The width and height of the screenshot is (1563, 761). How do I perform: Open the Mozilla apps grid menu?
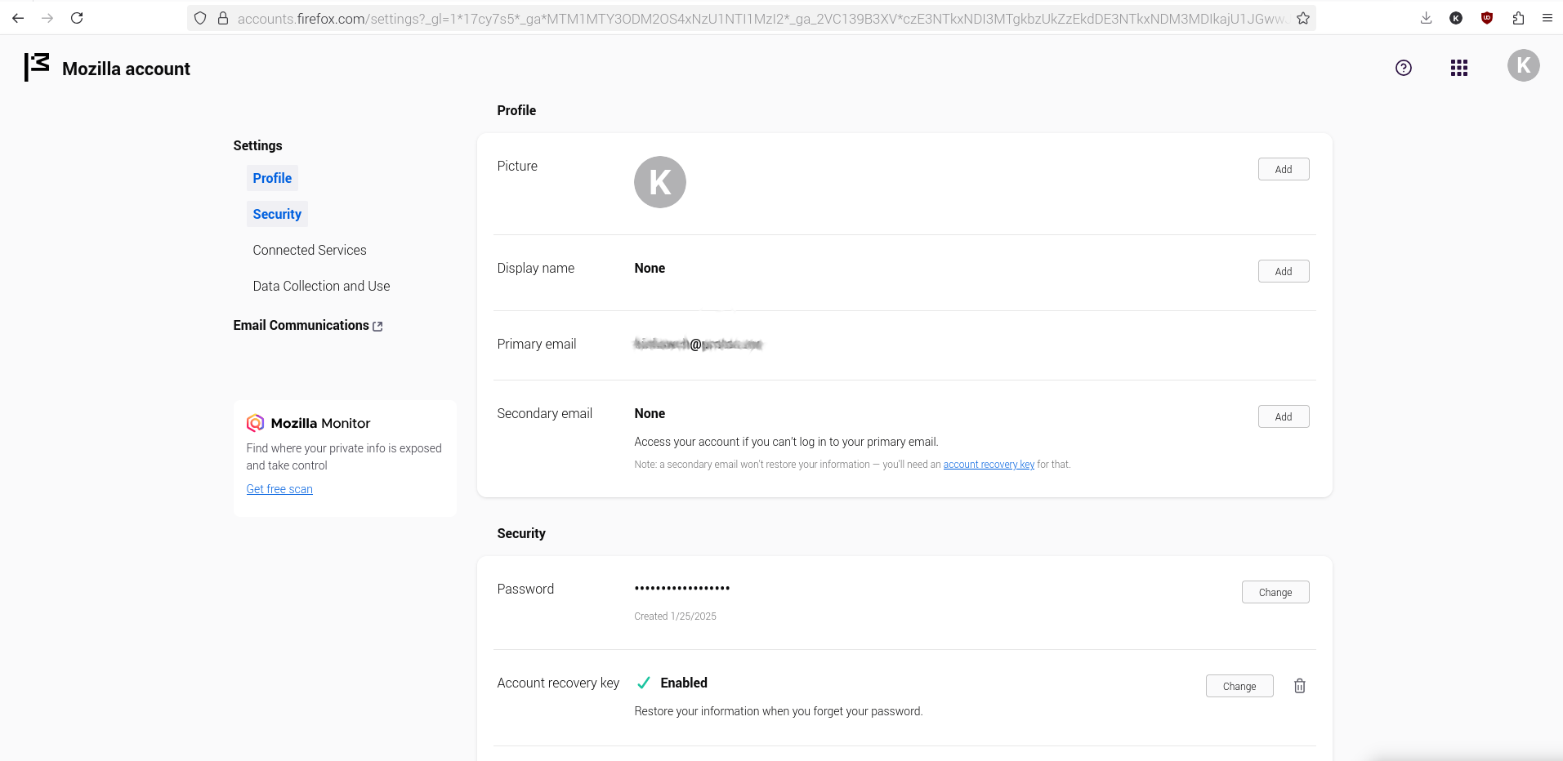point(1459,68)
